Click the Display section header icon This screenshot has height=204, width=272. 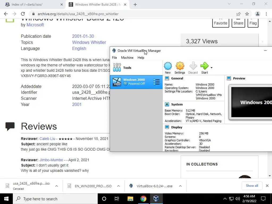pos(167,127)
